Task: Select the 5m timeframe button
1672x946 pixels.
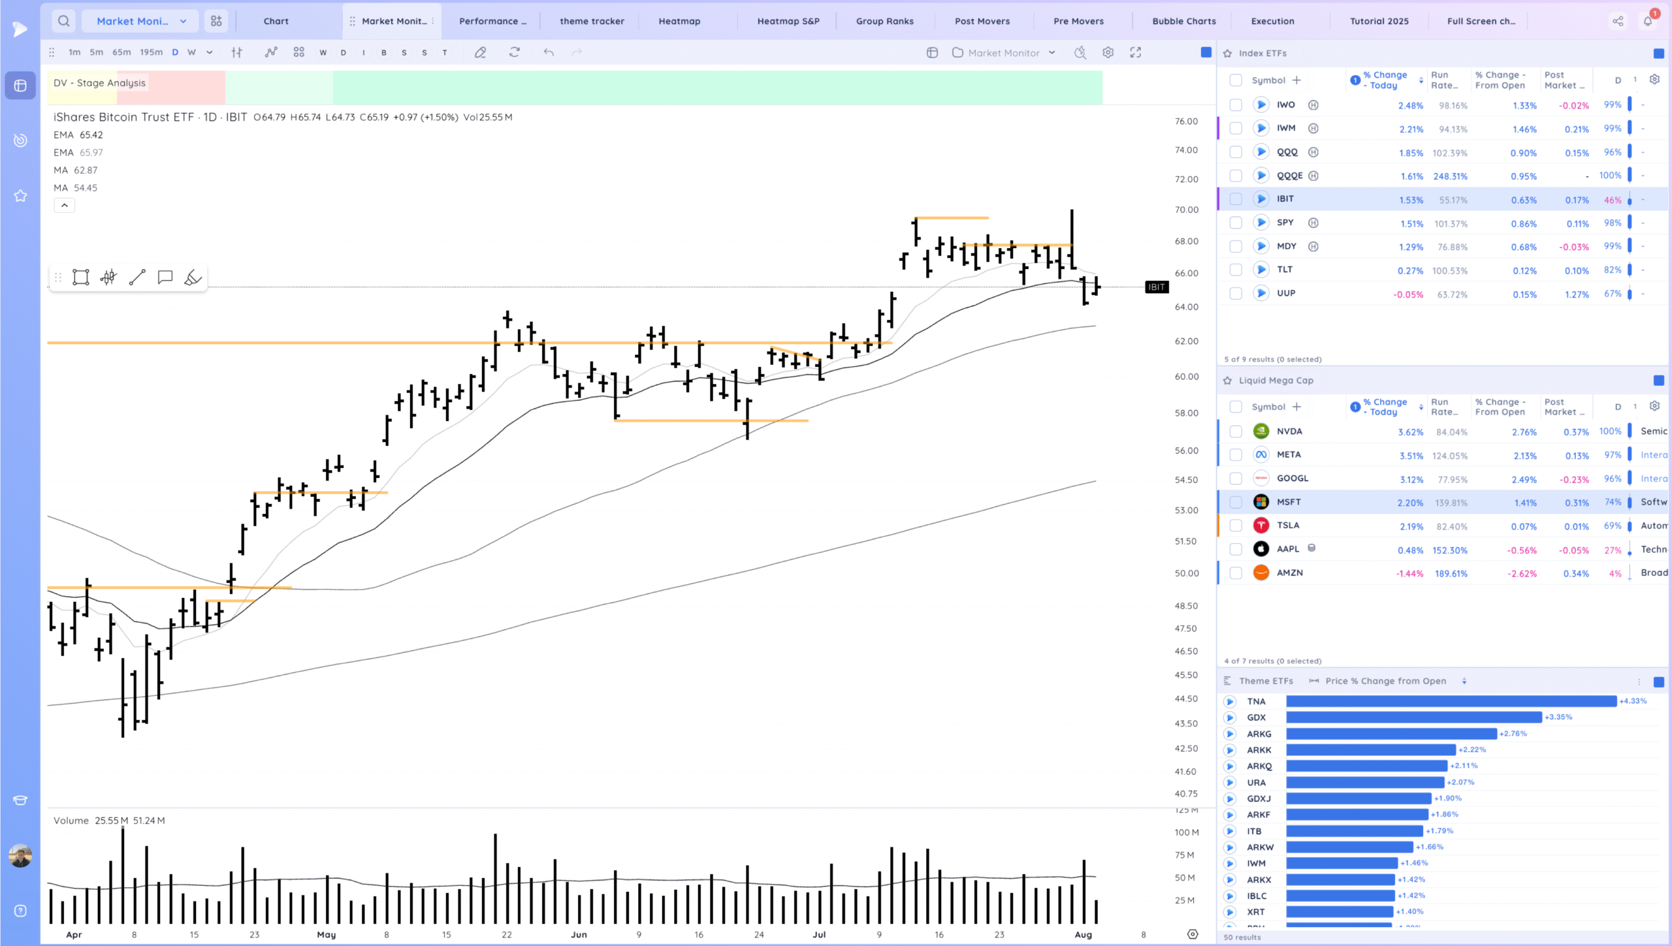Action: (97, 52)
